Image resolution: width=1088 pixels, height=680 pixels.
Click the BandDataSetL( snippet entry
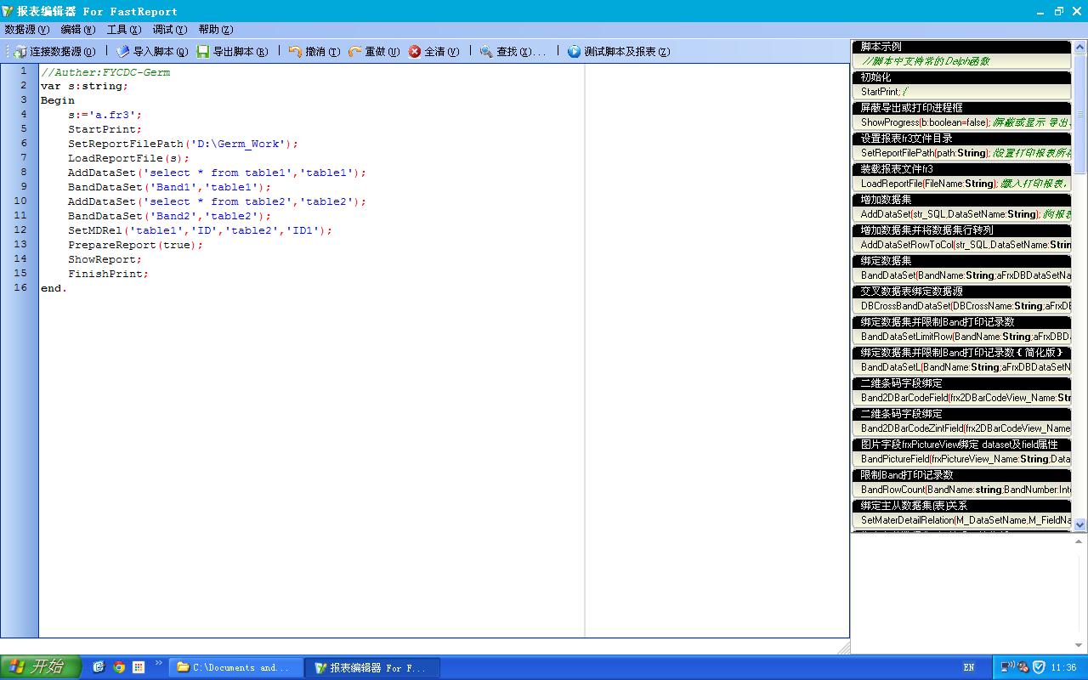tap(961, 366)
